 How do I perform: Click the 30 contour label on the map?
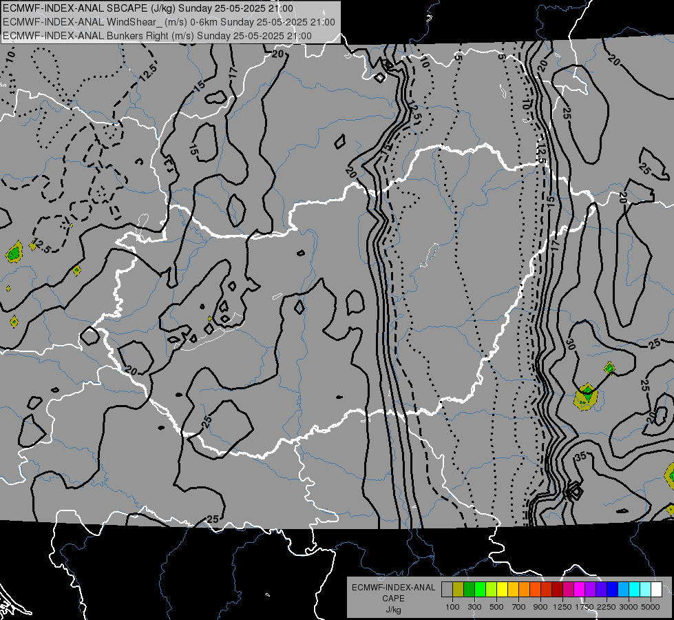(x=571, y=344)
